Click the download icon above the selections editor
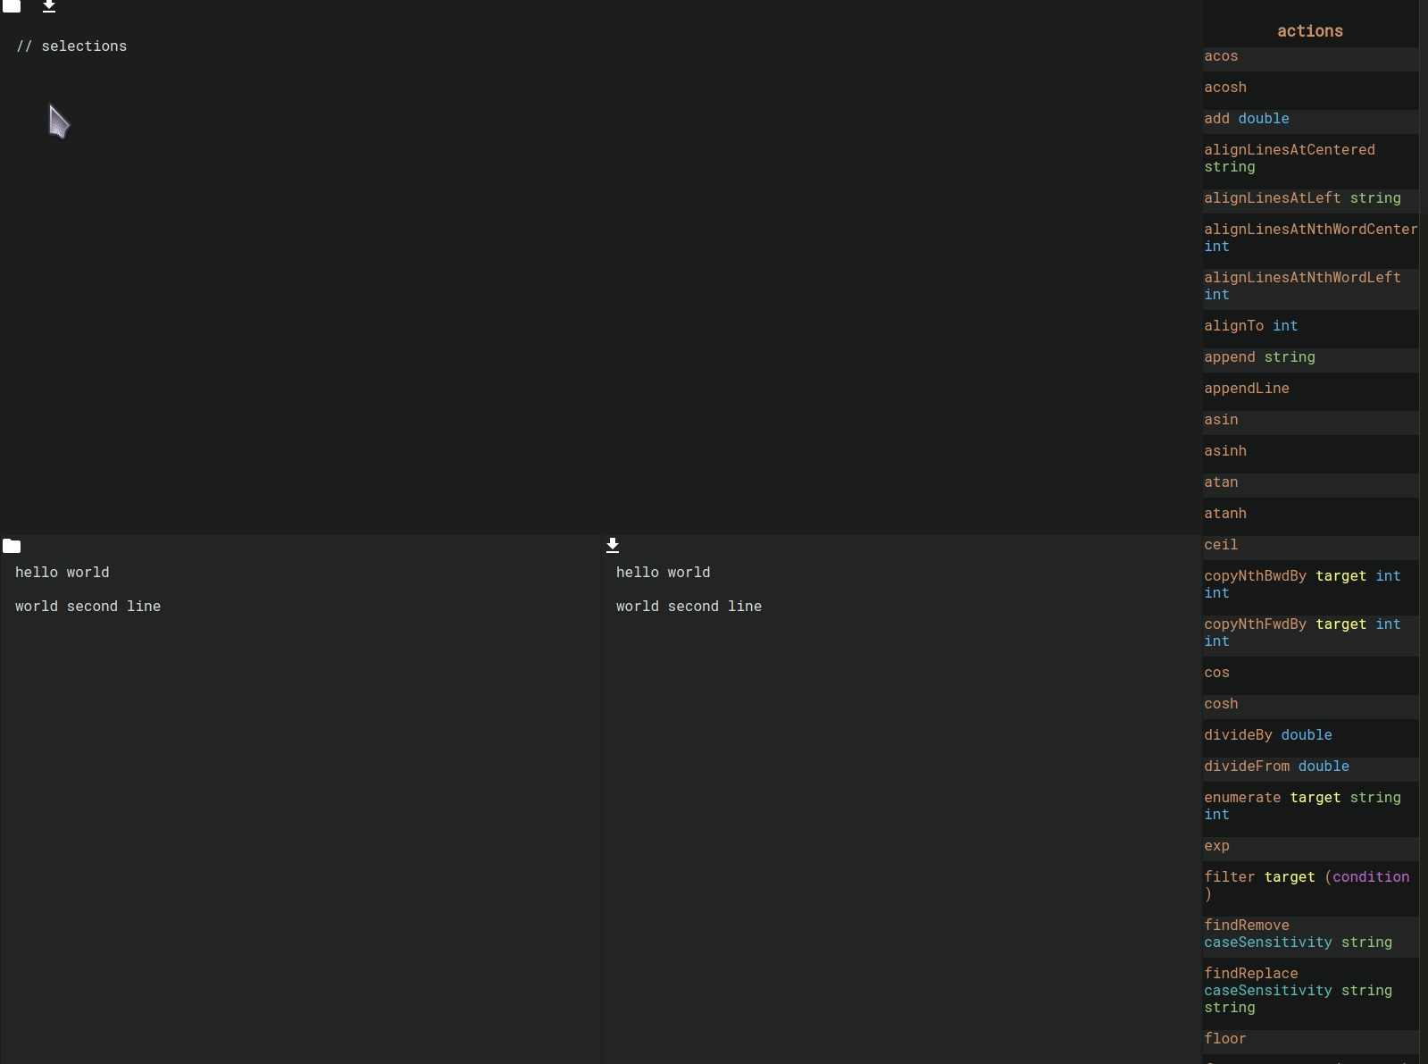Viewport: 1428px width, 1064px height. [49, 6]
